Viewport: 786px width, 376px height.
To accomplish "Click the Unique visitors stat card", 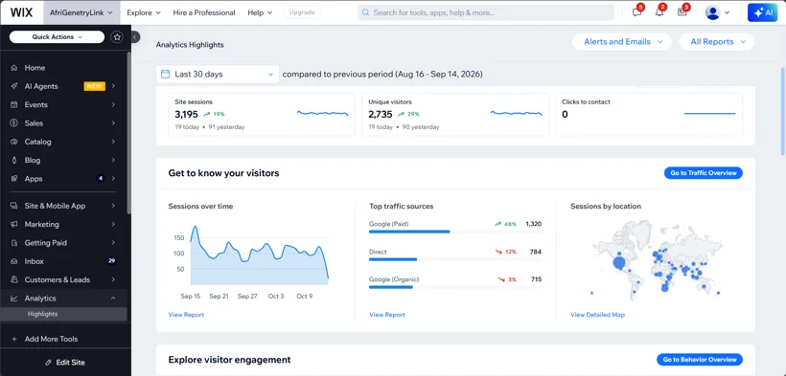I will (455, 114).
